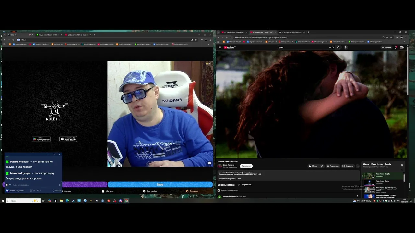Open the Windows notification center
415x233 pixels.
point(411,201)
